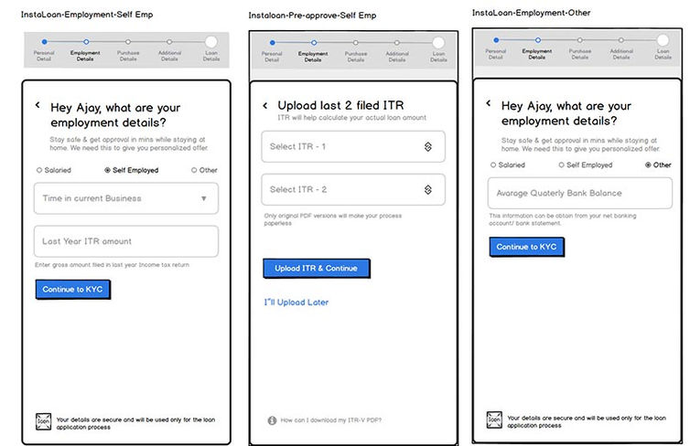Click I'll Upload Later link

(x=296, y=303)
